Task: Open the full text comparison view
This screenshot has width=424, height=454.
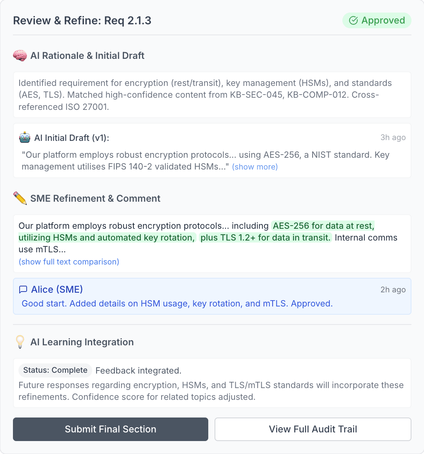Action: point(69,262)
